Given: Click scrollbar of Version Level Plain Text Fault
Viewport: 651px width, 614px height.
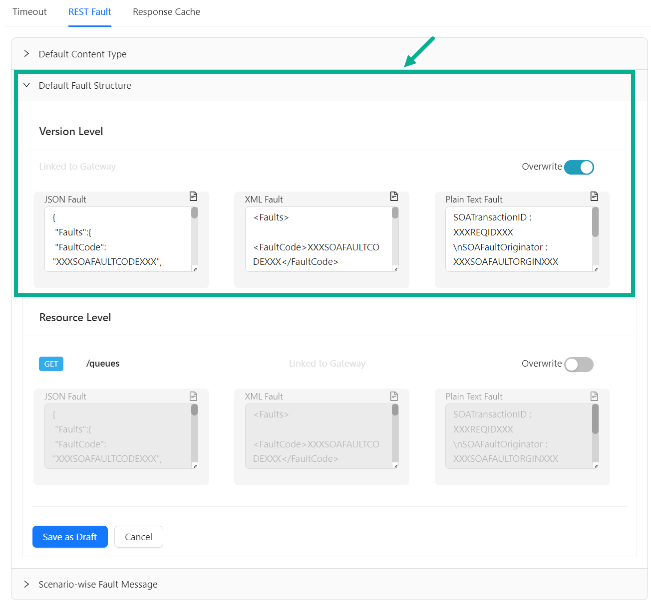Looking at the screenshot, I should 595,223.
